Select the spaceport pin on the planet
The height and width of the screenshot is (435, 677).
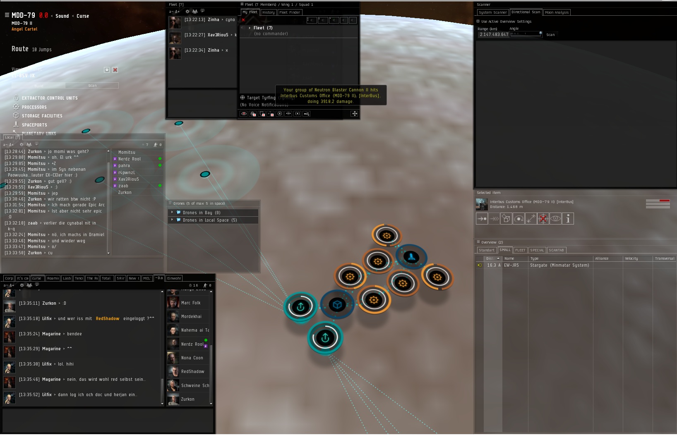tap(411, 257)
